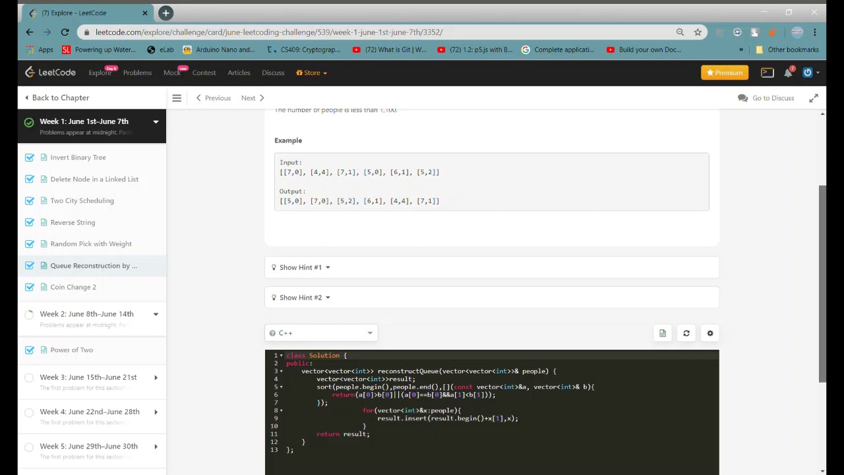
Task: Open the CS409: Cryptography bookmark
Action: tap(304, 49)
